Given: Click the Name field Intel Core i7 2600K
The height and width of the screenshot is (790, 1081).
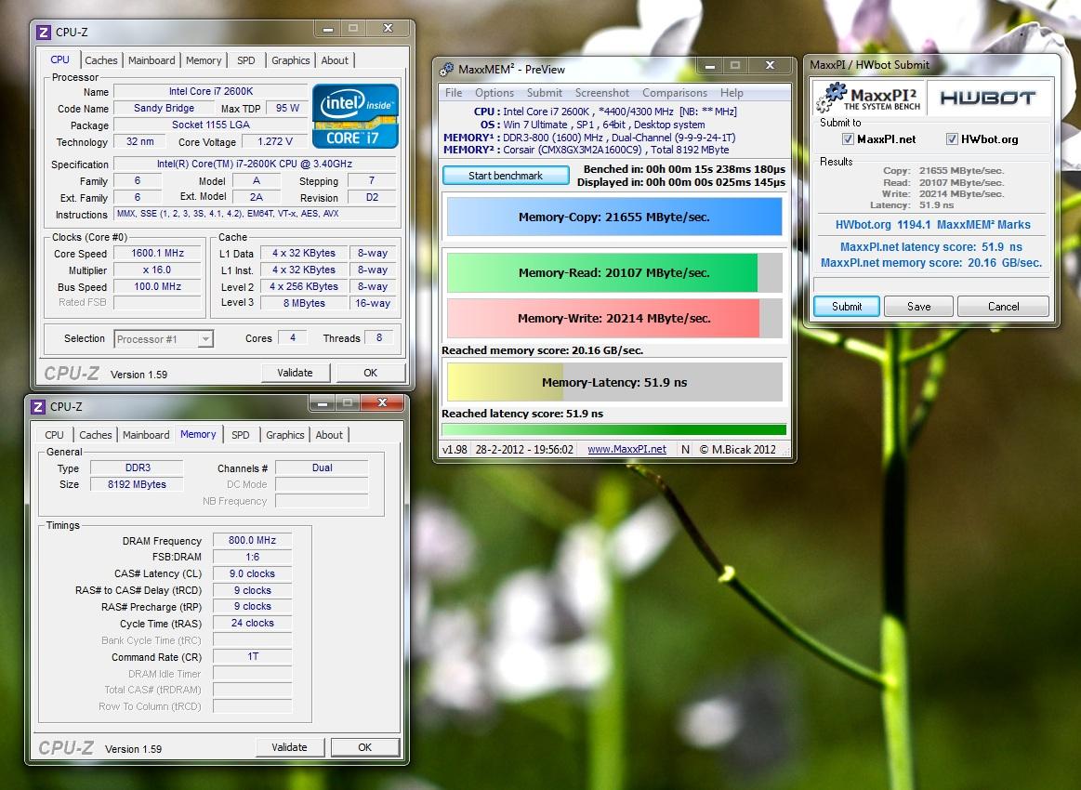Looking at the screenshot, I should click(211, 91).
